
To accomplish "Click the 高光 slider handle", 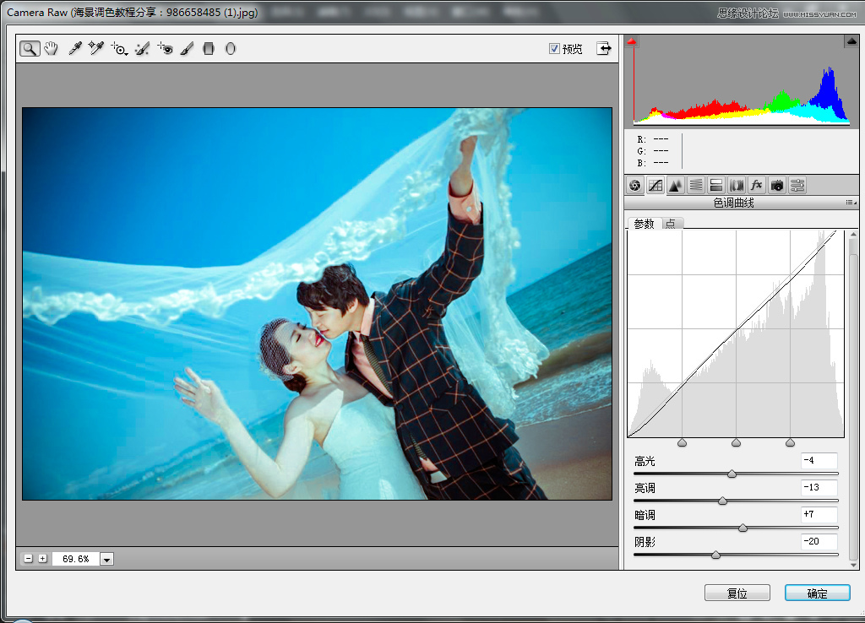I will point(732,474).
